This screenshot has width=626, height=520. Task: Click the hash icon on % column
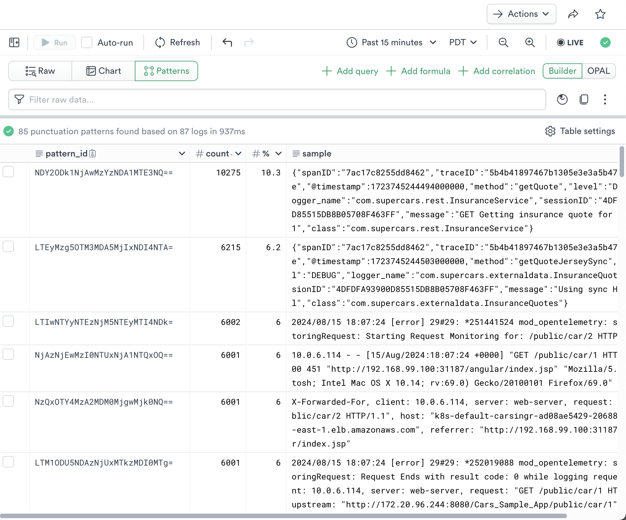click(256, 154)
